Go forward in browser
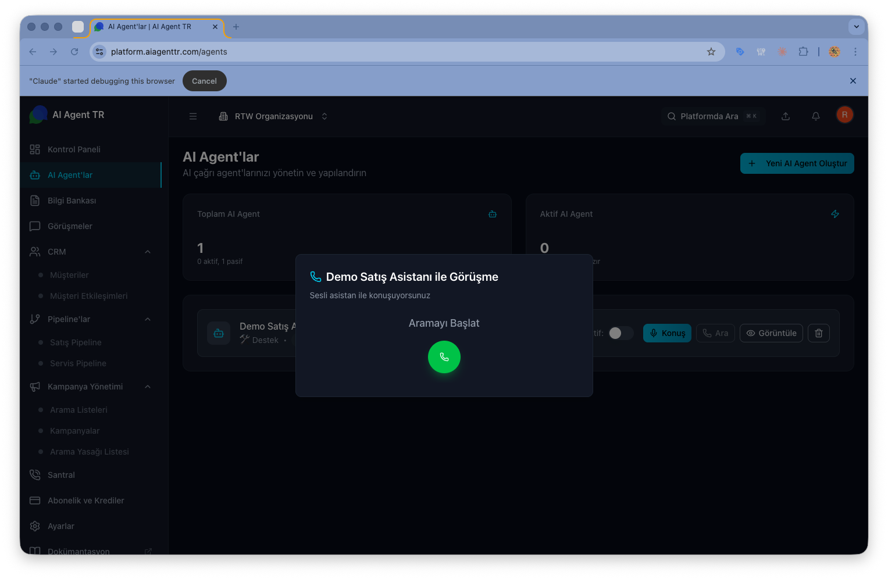 point(54,52)
